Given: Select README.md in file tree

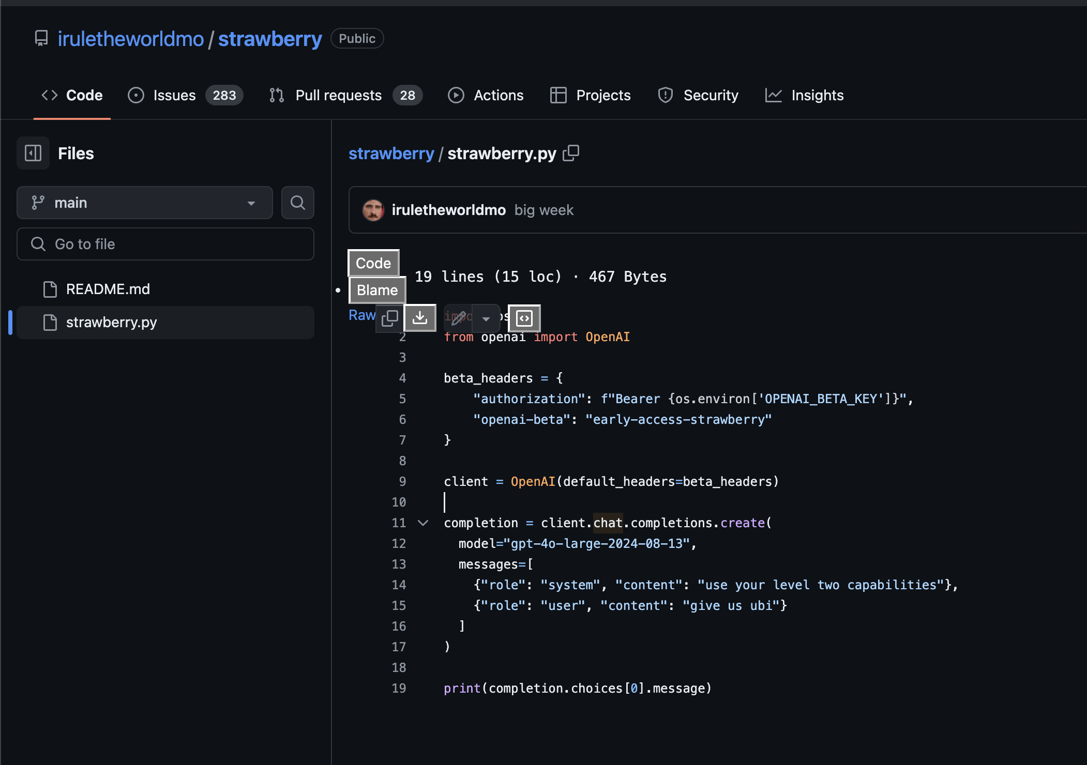Looking at the screenshot, I should (x=108, y=289).
